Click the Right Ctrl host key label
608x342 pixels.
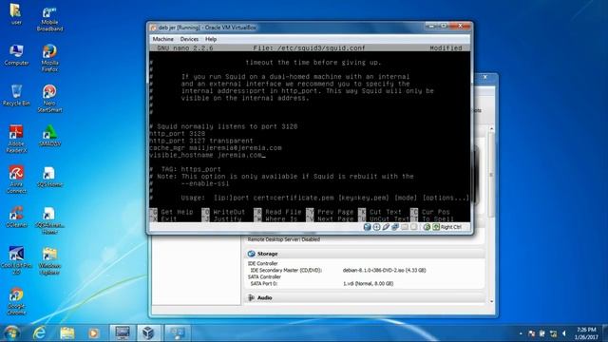point(451,227)
